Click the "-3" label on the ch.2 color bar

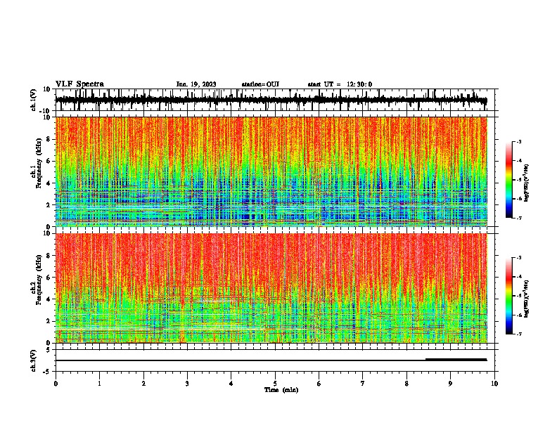click(519, 258)
